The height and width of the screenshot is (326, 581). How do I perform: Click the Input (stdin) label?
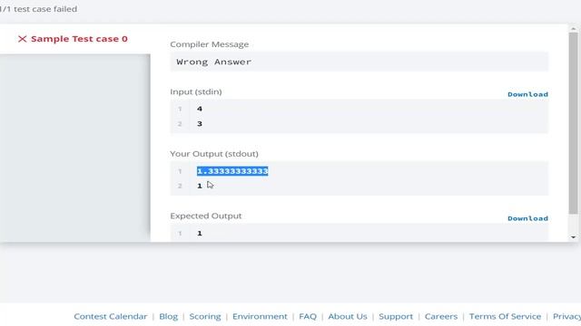196,91
